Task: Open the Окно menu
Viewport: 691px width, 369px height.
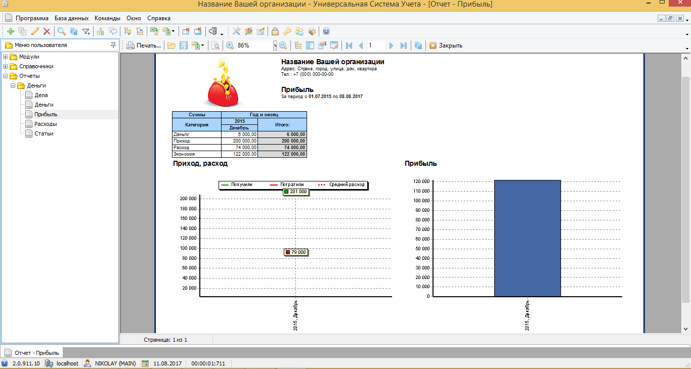Action: (134, 18)
